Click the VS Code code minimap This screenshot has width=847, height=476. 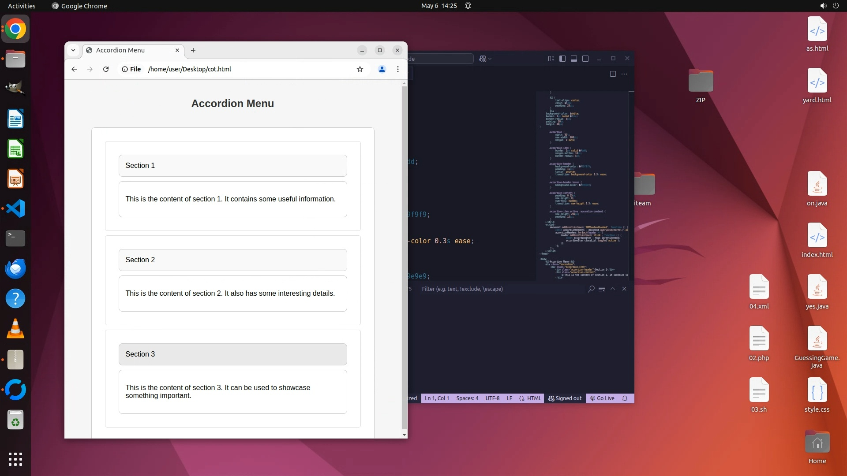tap(582, 185)
